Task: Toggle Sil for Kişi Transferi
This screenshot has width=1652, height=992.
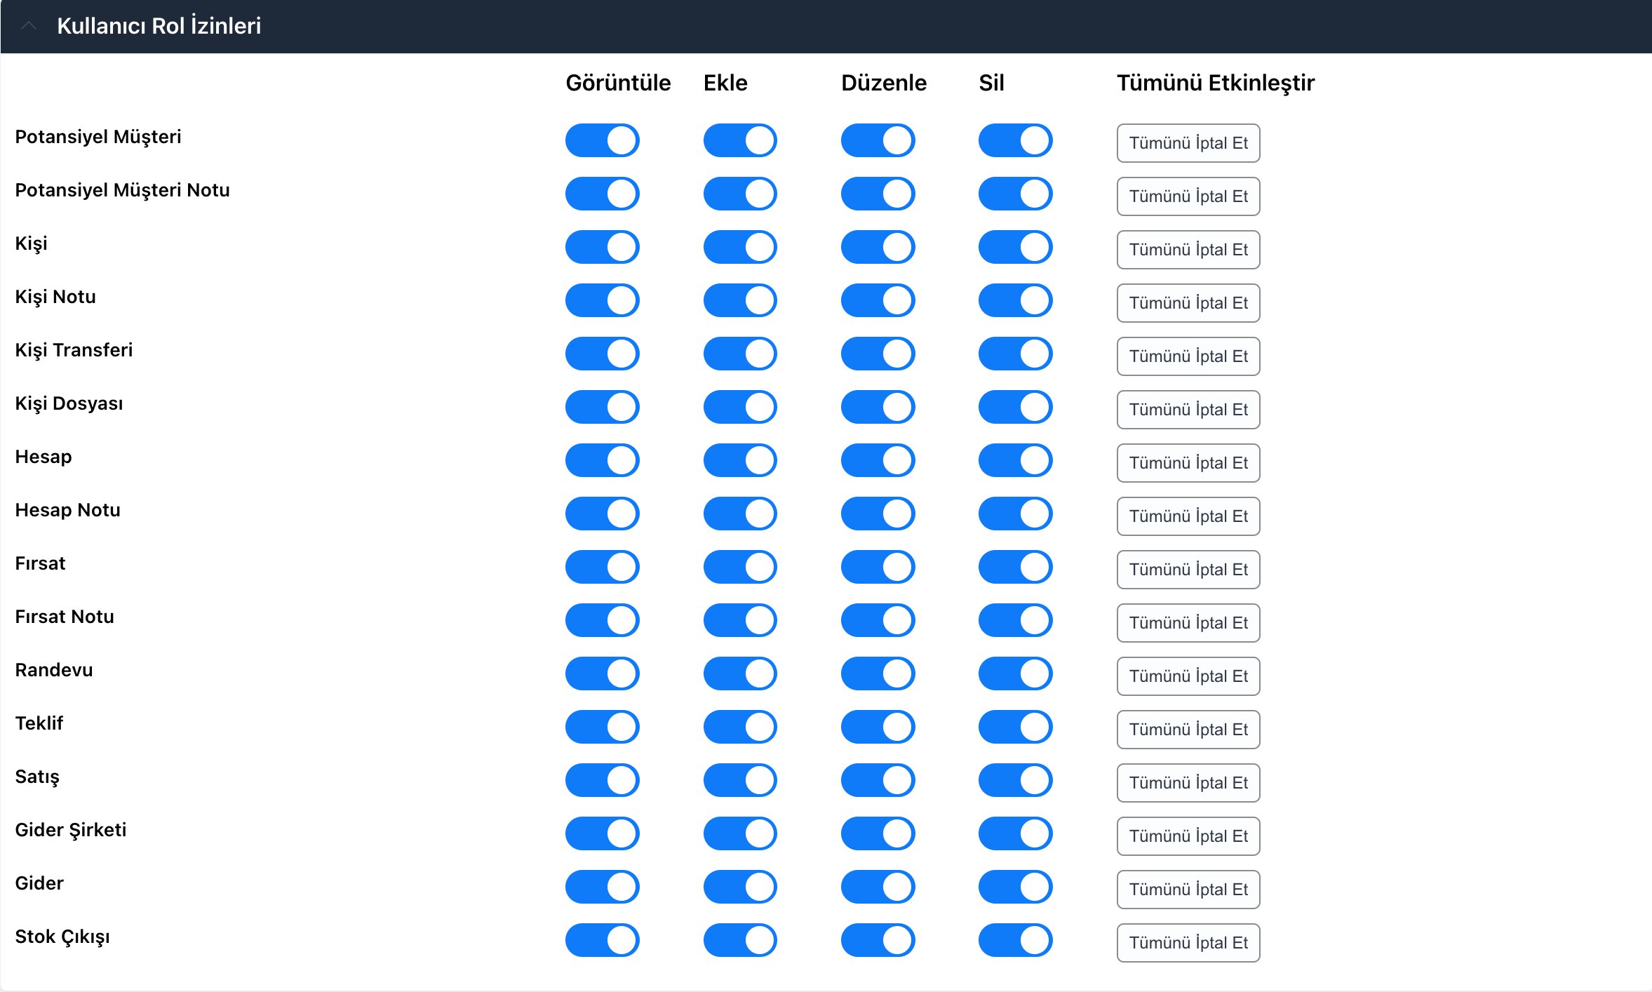Action: click(1015, 354)
